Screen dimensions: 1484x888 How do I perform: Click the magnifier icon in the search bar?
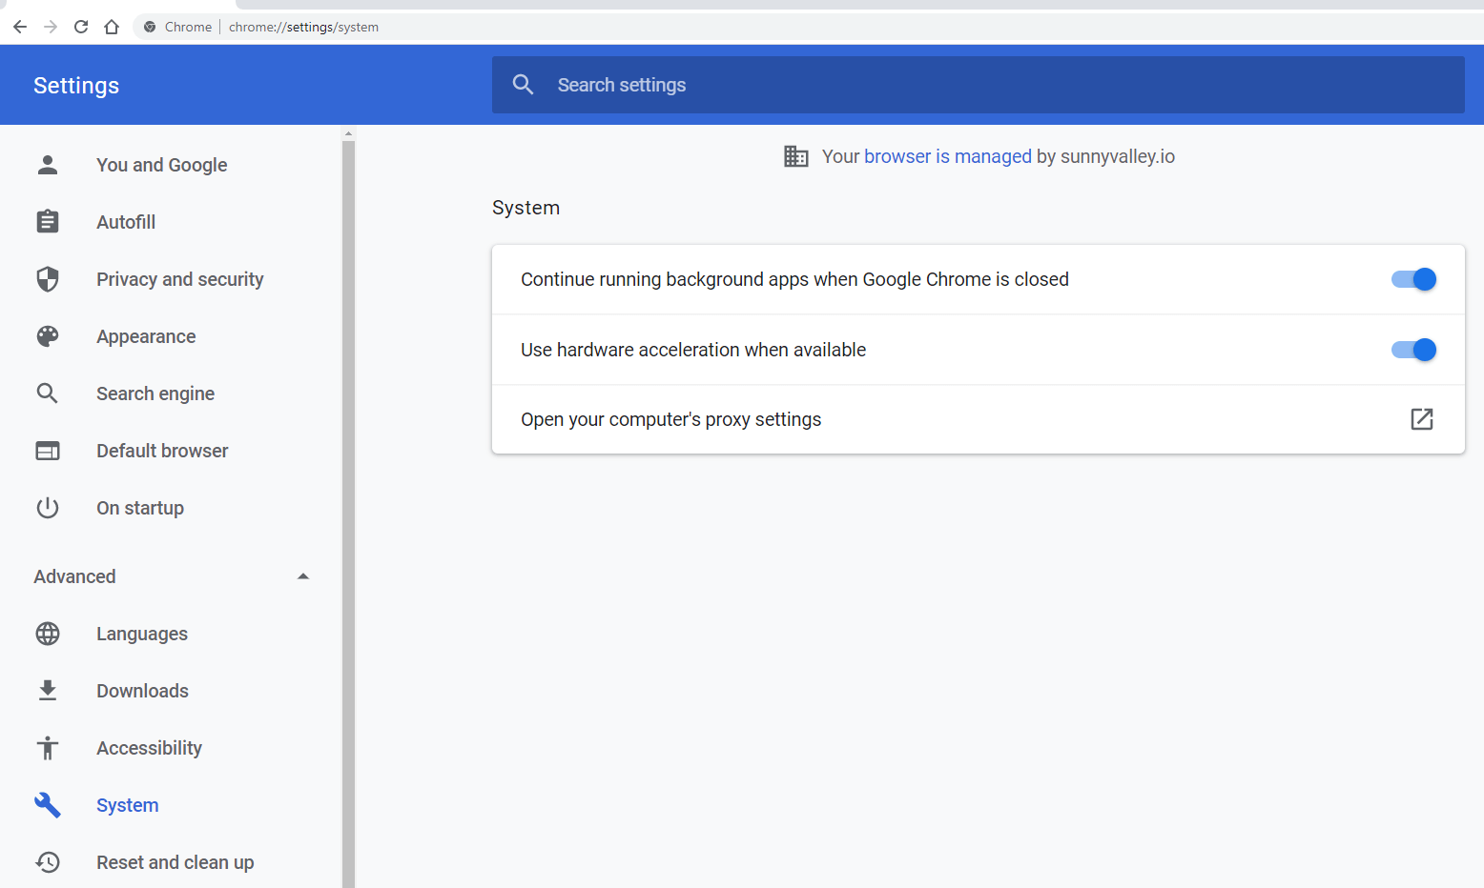click(523, 85)
